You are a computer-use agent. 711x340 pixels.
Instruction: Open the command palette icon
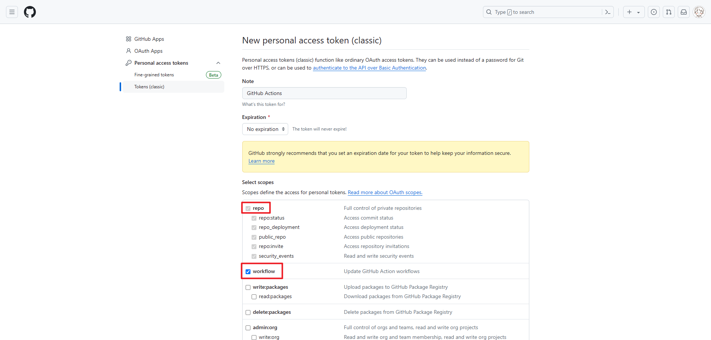[608, 12]
